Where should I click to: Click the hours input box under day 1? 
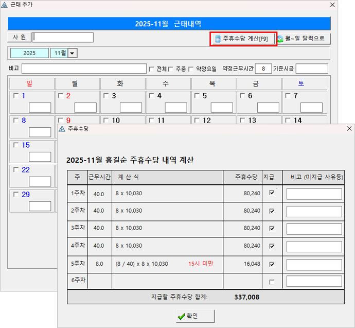coord(40,108)
